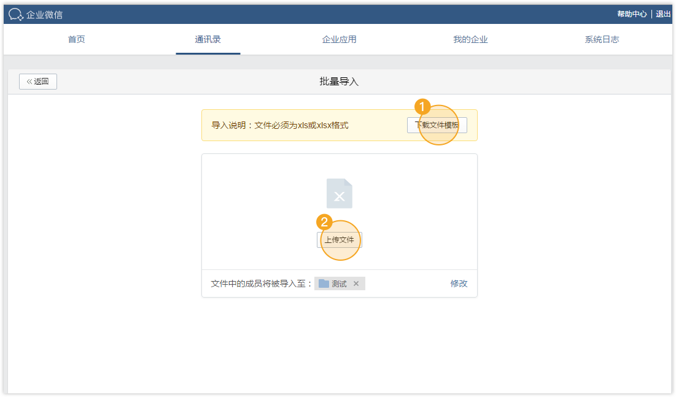The image size is (676, 397).
Task: Open the 系统日志 tab
Action: (602, 39)
